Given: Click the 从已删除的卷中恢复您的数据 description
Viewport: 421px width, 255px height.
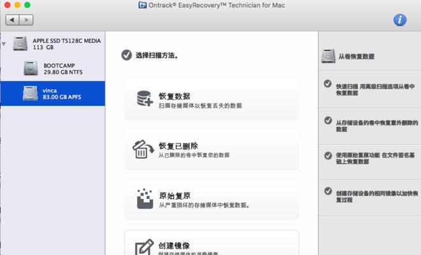Looking at the screenshot, I should 194,155.
